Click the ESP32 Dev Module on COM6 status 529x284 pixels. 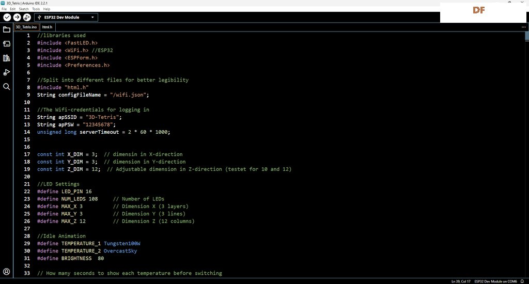click(x=495, y=281)
